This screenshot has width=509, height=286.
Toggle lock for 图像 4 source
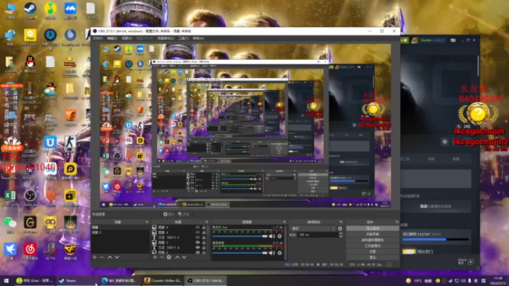click(x=204, y=232)
